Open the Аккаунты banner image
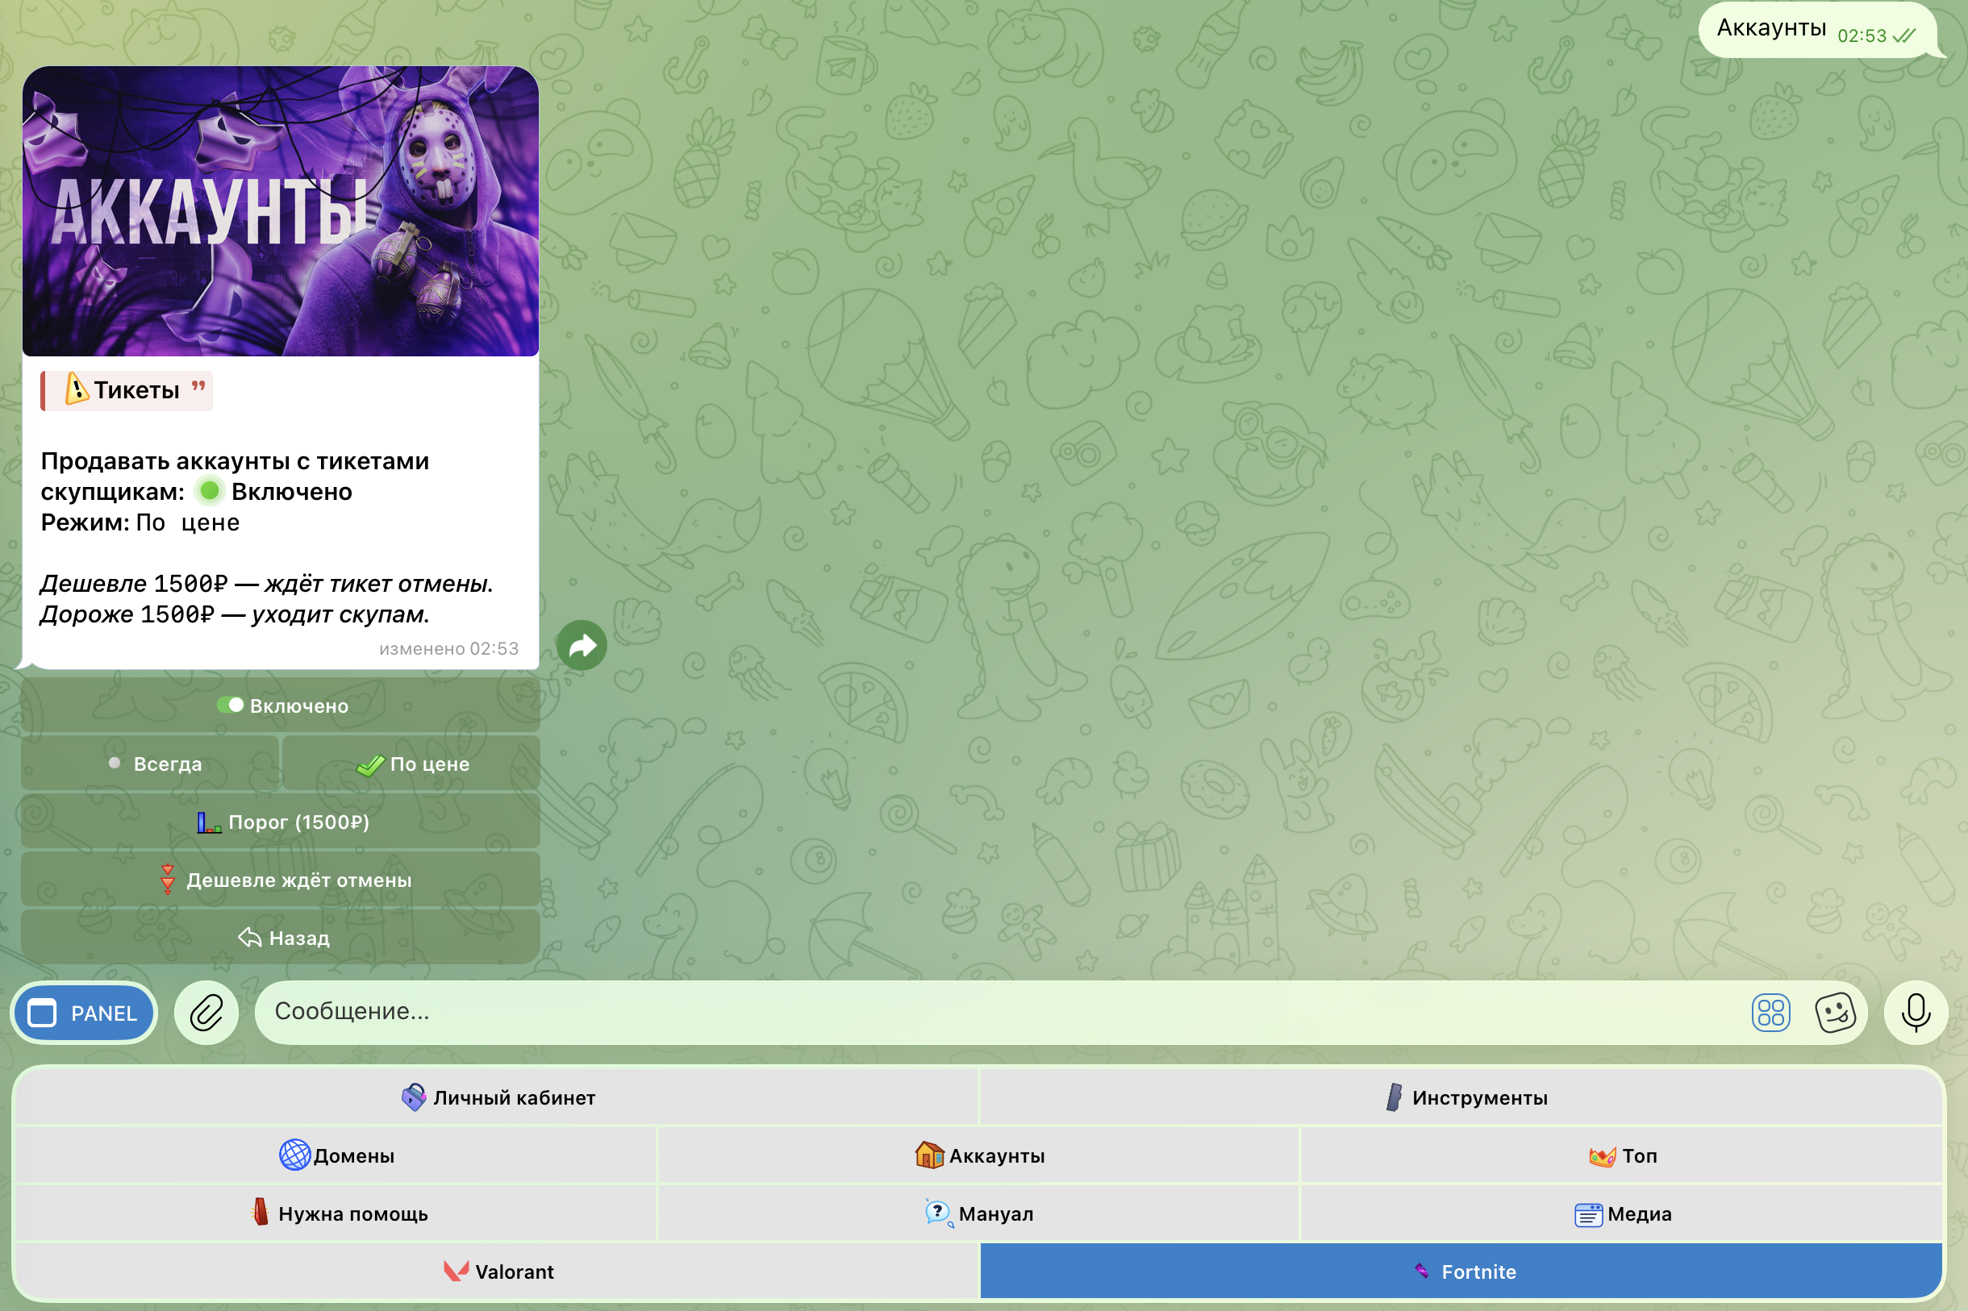 coord(280,210)
